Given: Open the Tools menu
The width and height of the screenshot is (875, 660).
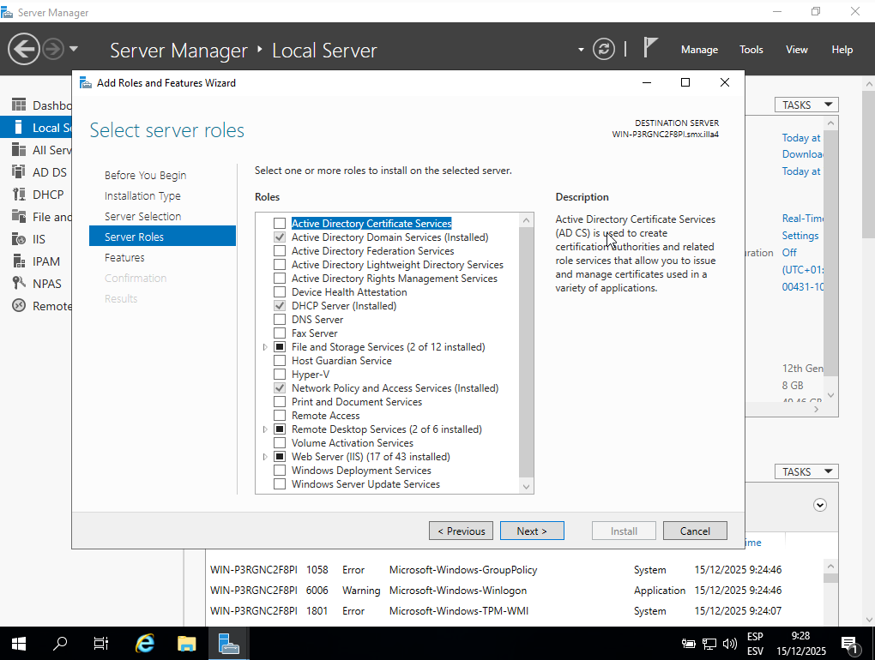Looking at the screenshot, I should coord(751,50).
